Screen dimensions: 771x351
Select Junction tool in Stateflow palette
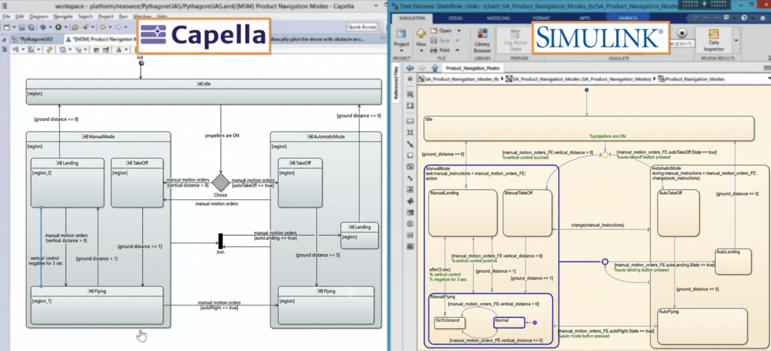410,132
